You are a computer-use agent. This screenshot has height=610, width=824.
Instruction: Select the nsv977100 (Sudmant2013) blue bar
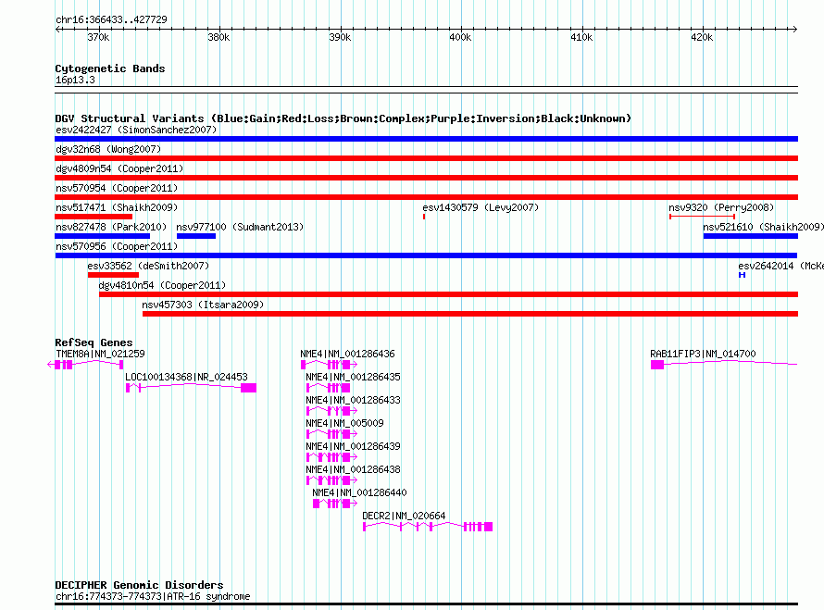pos(195,236)
